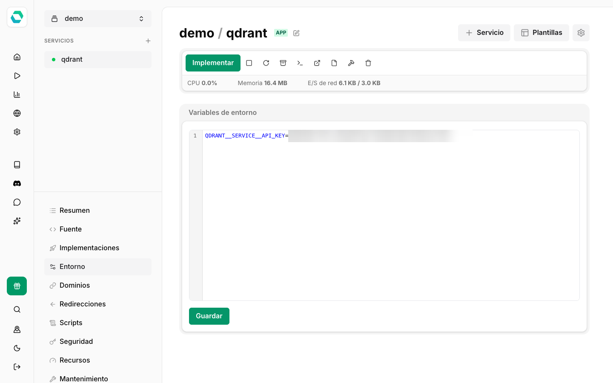Click line number 1 in editor gutter
Viewport: 613px width, 383px height.
(195, 136)
